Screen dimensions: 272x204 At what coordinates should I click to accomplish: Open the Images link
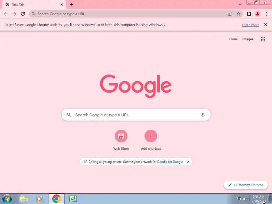[248, 39]
